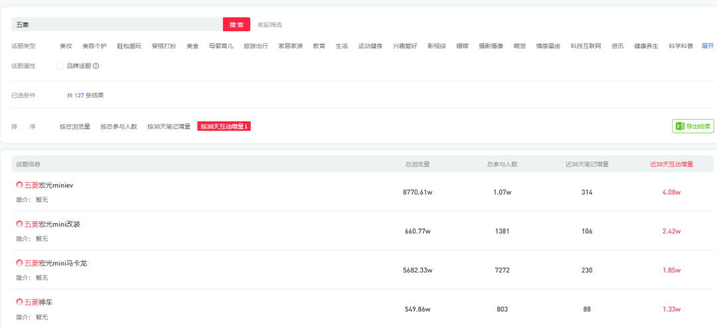This screenshot has height=328, width=717.
Task: Click the hashtag icon beside 五菱宏光miniev
Action: pos(19,186)
